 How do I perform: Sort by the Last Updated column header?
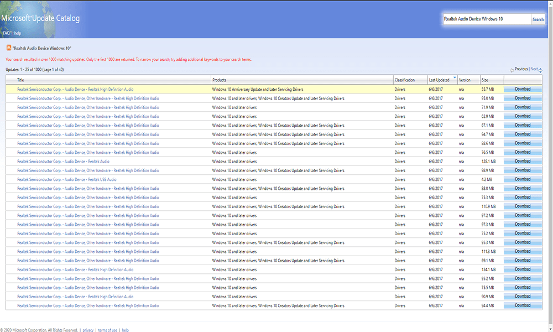[x=439, y=80]
